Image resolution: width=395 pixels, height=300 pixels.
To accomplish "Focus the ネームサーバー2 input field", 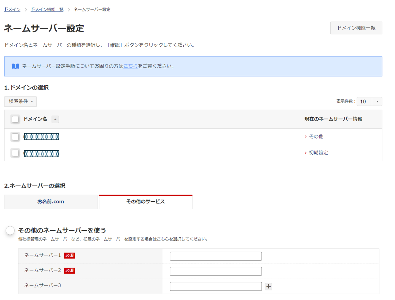I will pyautogui.click(x=216, y=271).
